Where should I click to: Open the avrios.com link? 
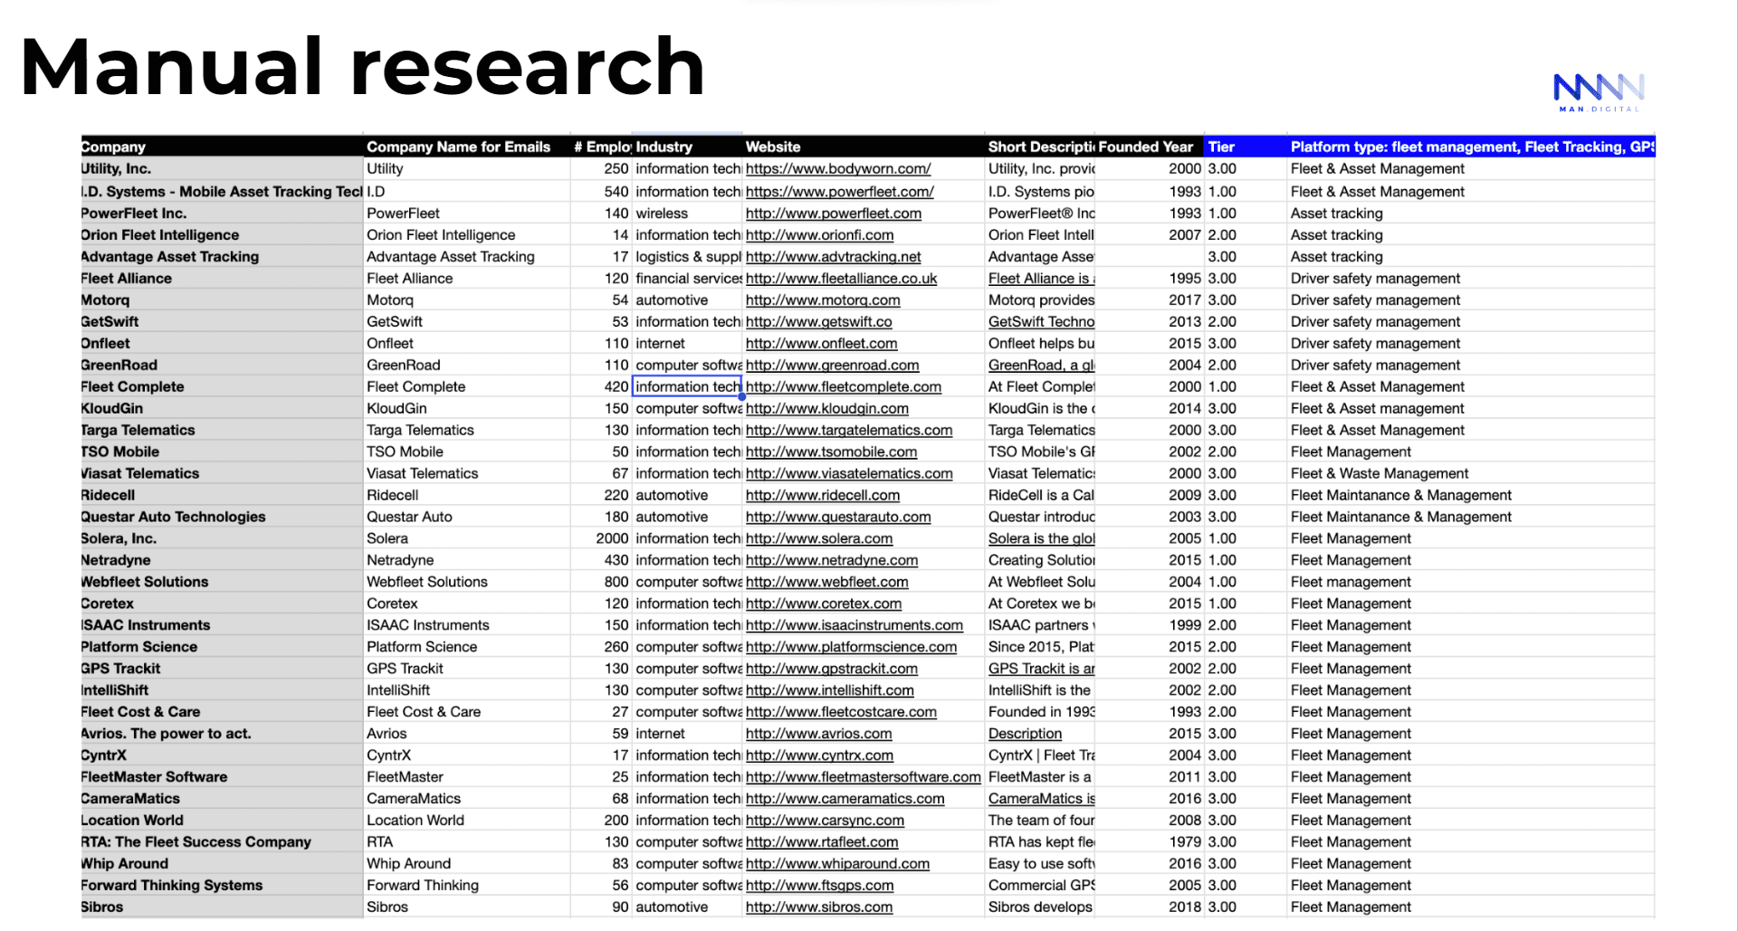point(818,735)
